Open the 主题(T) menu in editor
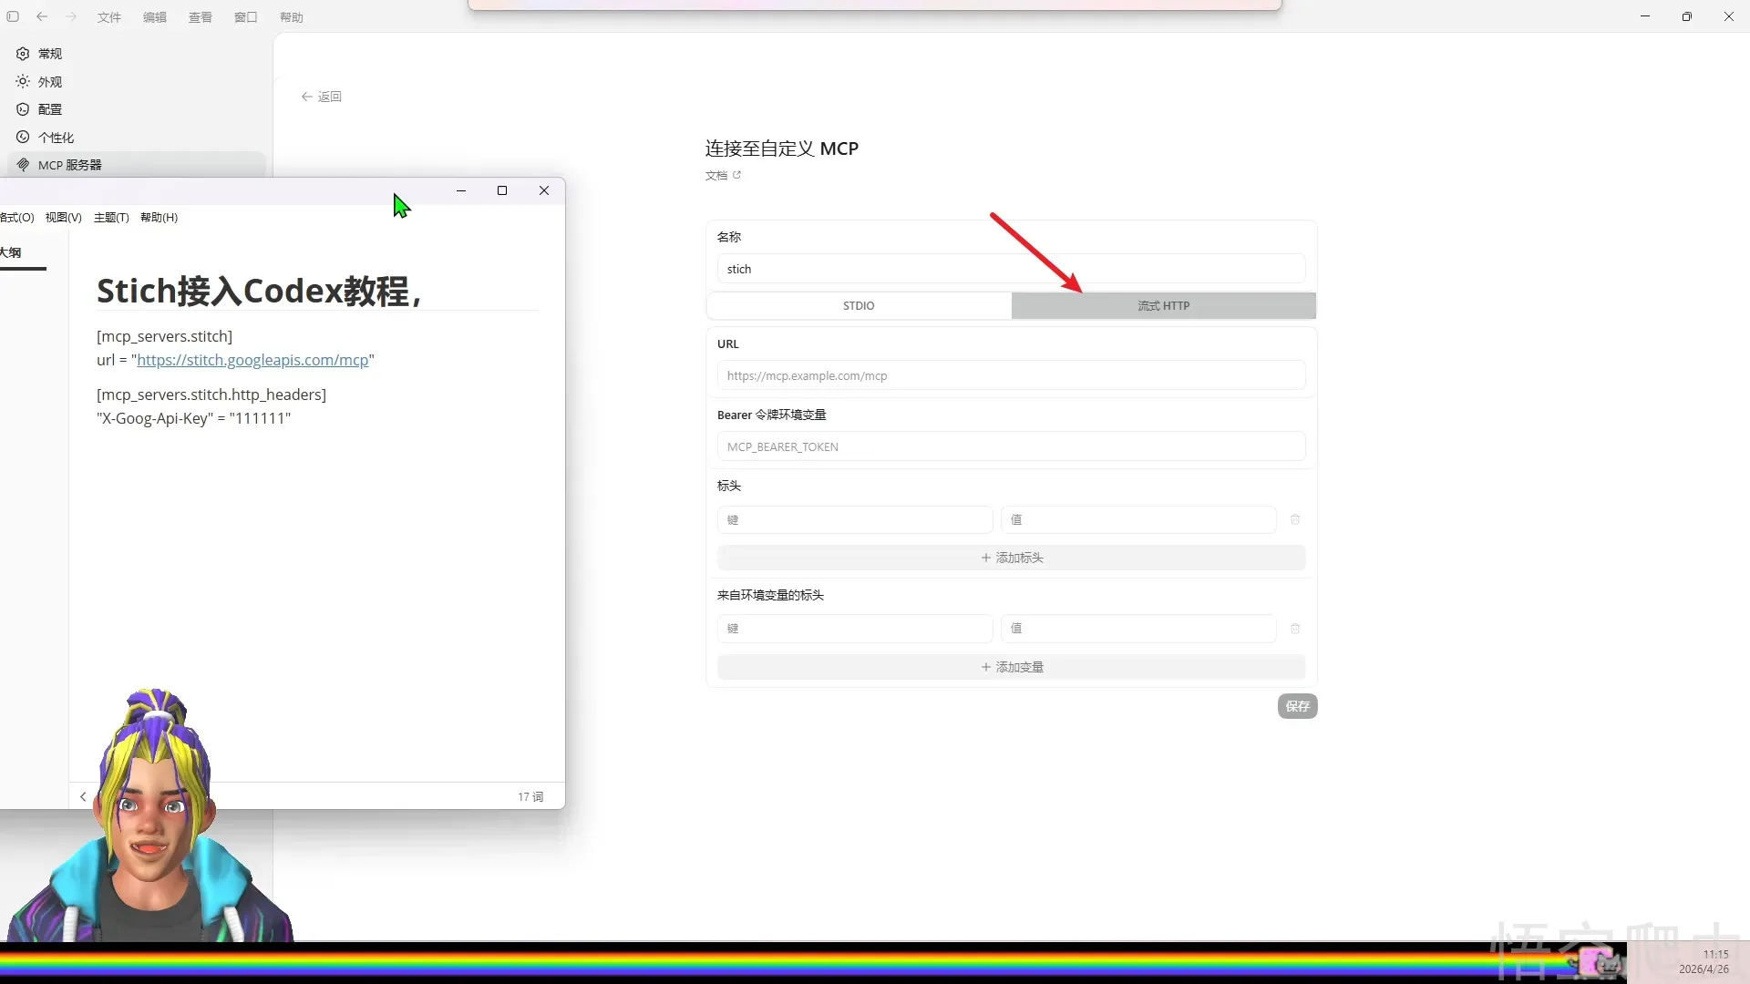Image resolution: width=1750 pixels, height=984 pixels. coord(111,218)
